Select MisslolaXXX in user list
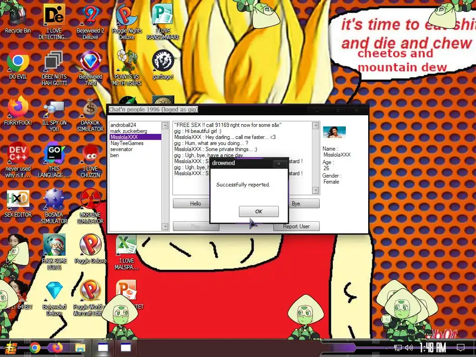The width and height of the screenshot is (476, 357). 135,137
